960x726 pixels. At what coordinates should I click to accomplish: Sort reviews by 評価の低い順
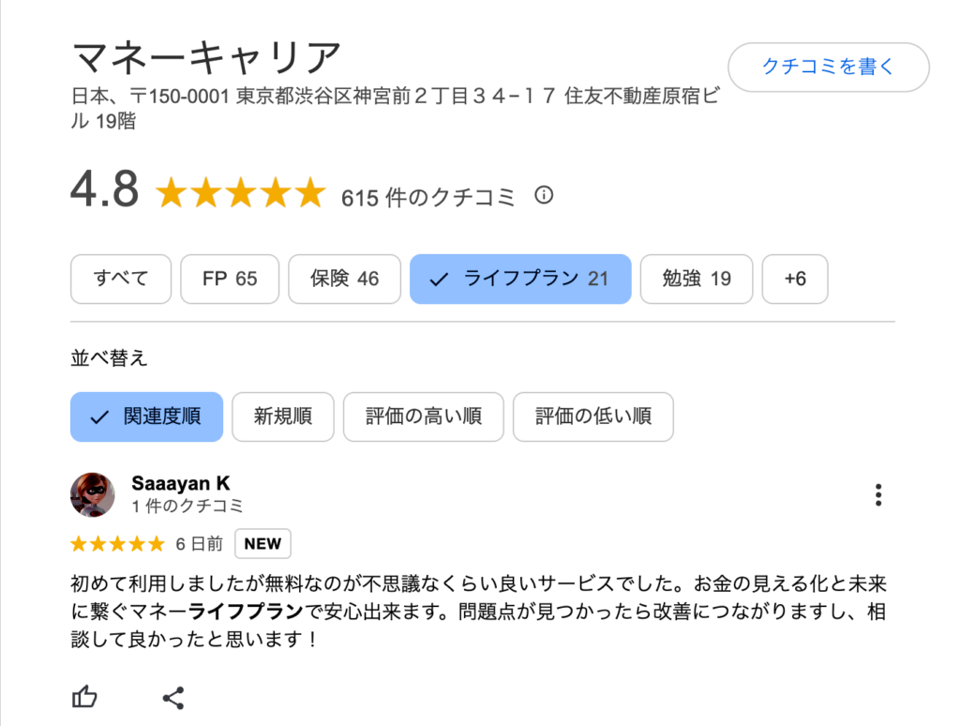click(x=593, y=416)
